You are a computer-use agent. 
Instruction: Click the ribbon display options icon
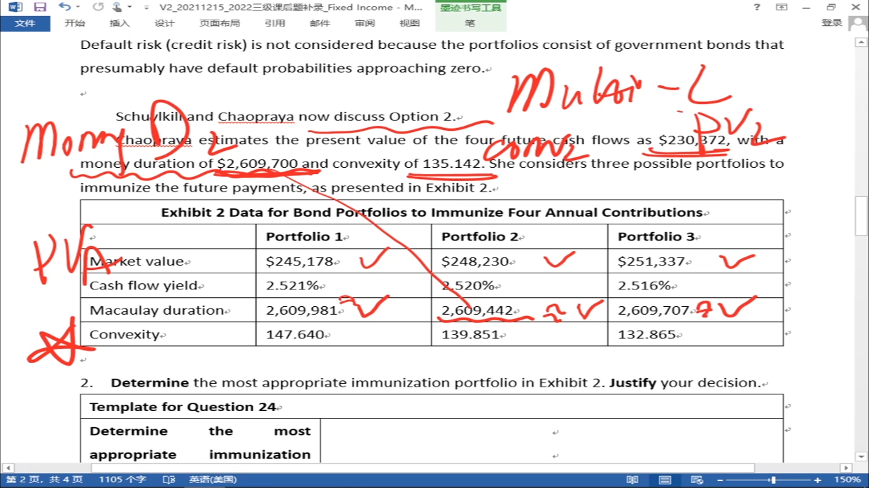(x=782, y=7)
